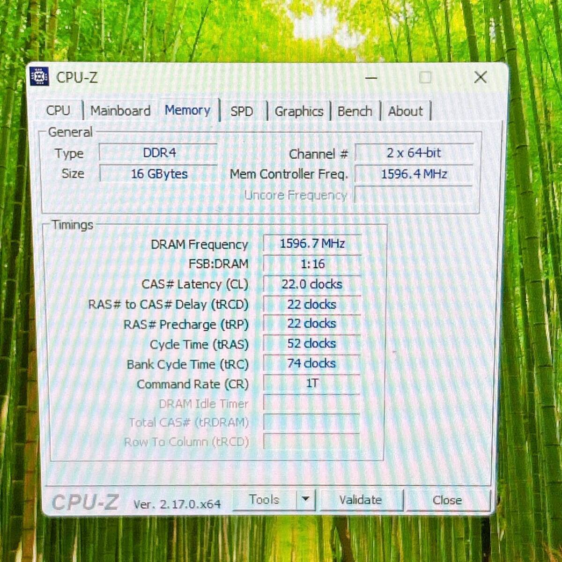The image size is (562, 562).
Task: Click the RAS# Precharge (tRP) label
Action: [x=186, y=325]
